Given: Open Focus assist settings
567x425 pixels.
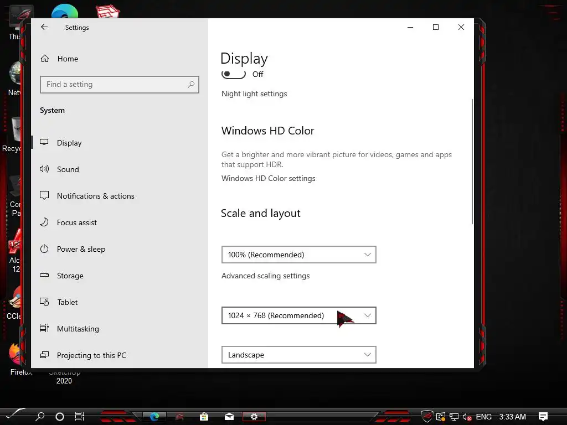Looking at the screenshot, I should tap(76, 222).
